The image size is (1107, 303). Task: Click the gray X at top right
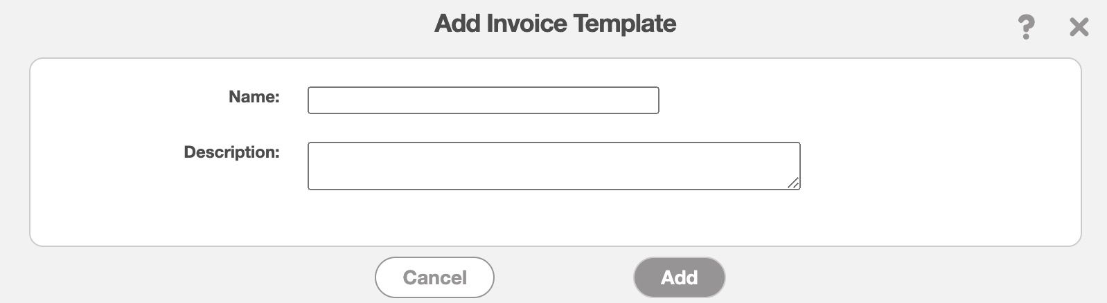(1079, 27)
